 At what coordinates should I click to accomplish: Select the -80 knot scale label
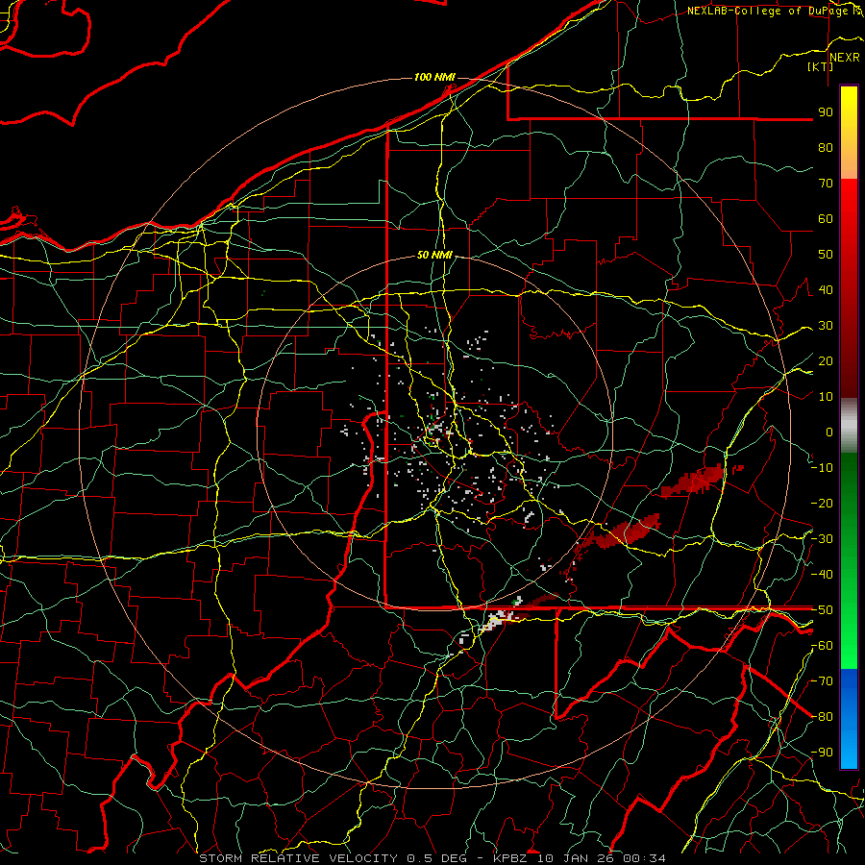(822, 717)
